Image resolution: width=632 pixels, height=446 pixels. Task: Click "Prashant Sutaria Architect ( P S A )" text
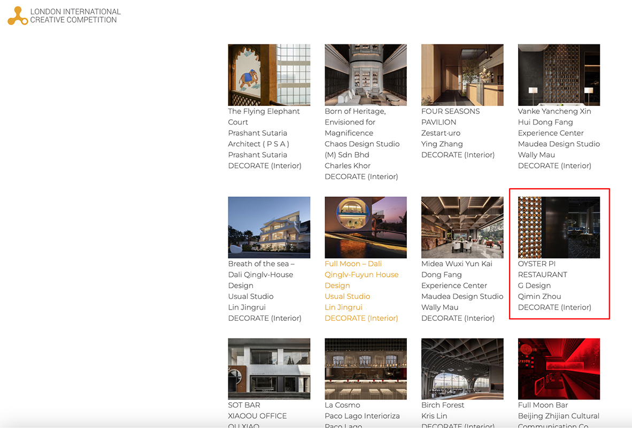258,139
